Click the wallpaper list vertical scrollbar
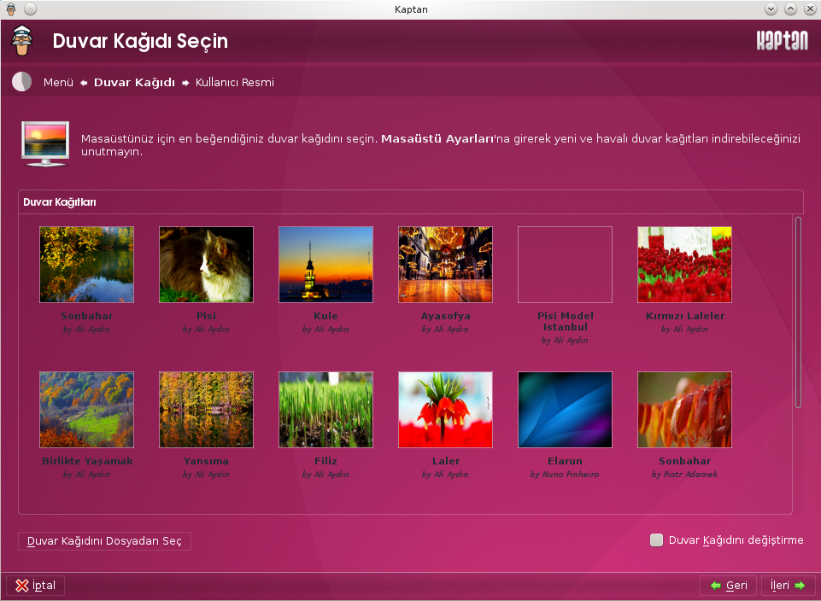 click(x=798, y=312)
